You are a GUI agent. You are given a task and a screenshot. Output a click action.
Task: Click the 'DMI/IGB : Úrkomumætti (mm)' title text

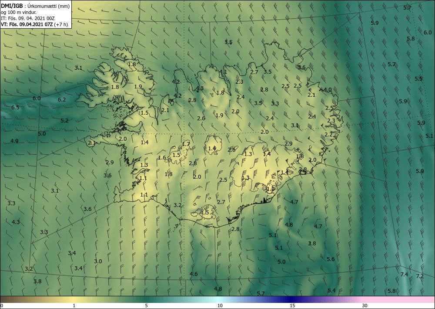(x=35, y=6)
